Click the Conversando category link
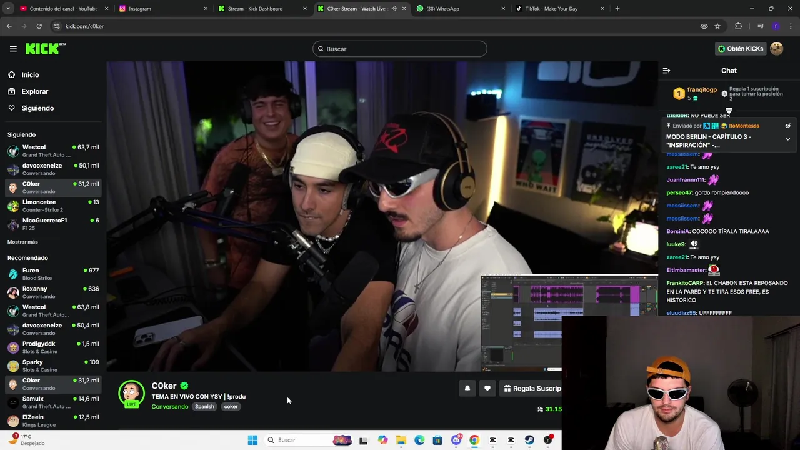The width and height of the screenshot is (800, 450). click(x=169, y=407)
